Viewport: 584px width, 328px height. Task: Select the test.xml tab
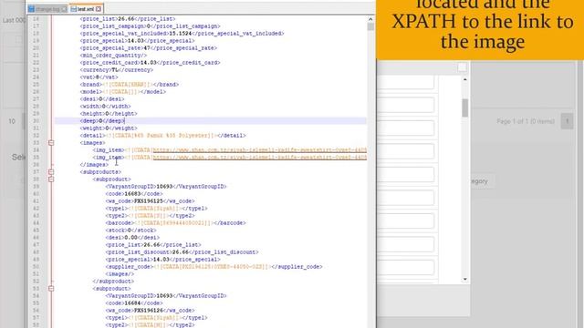pyautogui.click(x=86, y=9)
